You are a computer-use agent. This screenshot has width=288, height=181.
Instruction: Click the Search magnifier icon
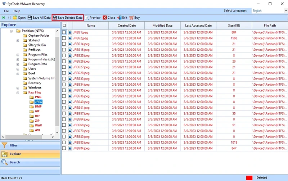point(4,162)
